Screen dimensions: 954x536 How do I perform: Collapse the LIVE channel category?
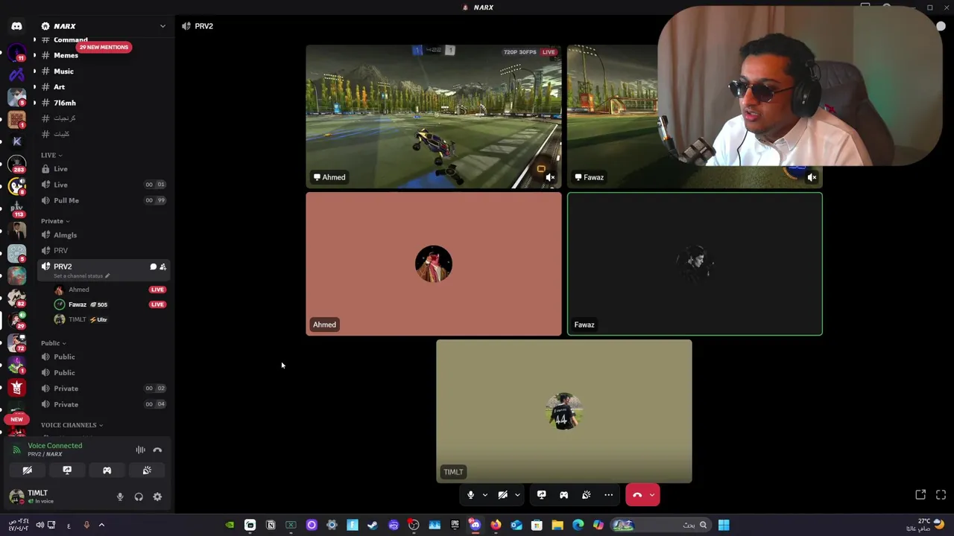(51, 155)
